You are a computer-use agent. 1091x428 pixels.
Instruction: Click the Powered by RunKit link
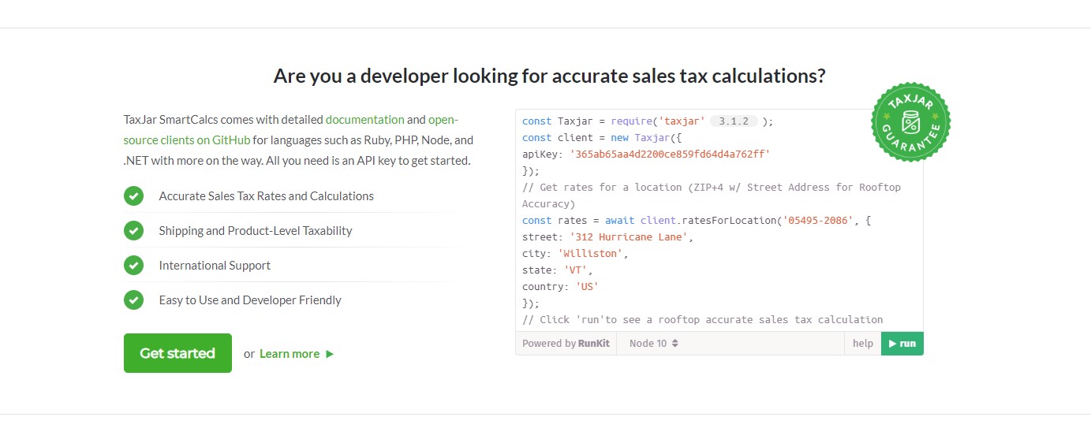coord(566,344)
